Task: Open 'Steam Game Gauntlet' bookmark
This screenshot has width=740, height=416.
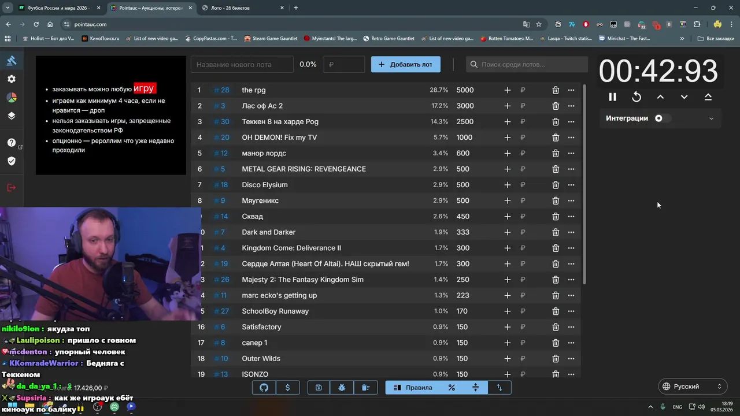Action: 271,39
